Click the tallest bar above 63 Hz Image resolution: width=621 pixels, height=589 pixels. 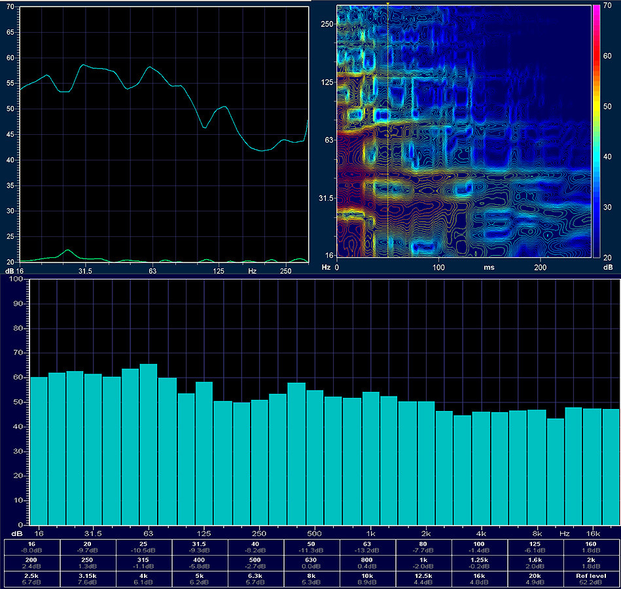[149, 444]
